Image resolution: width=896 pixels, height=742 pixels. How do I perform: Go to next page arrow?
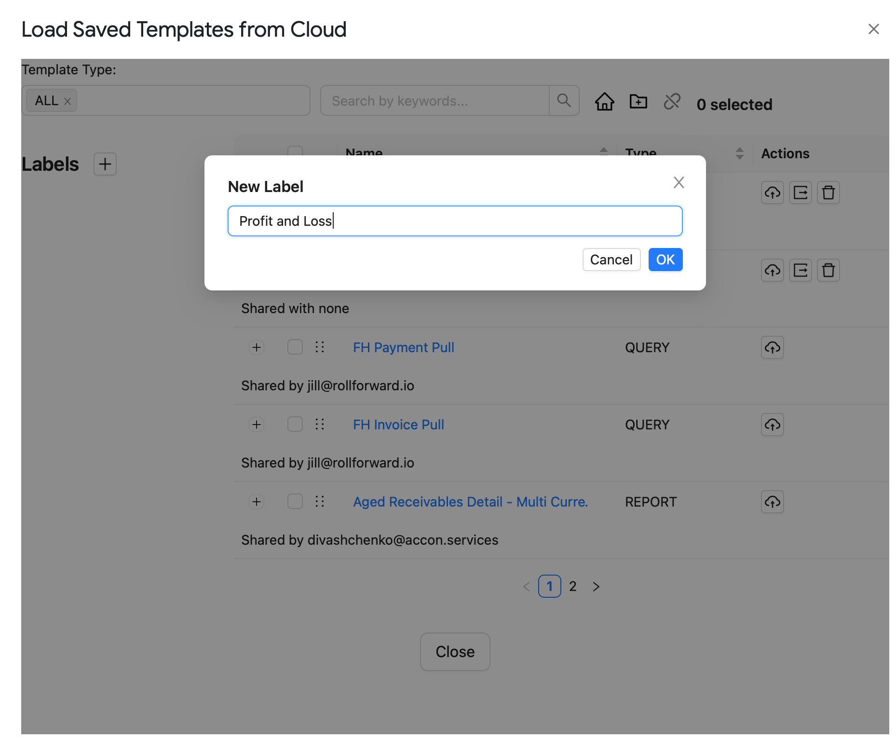click(x=596, y=586)
